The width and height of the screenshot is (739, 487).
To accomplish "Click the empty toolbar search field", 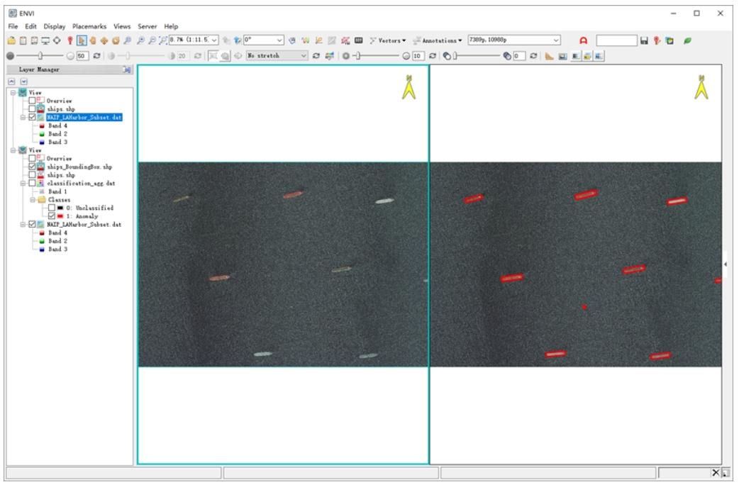I will [x=616, y=40].
